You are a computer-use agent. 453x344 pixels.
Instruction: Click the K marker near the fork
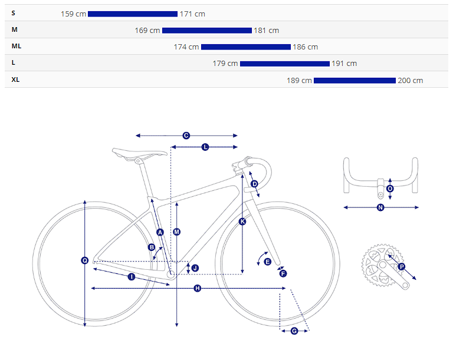pos(242,221)
